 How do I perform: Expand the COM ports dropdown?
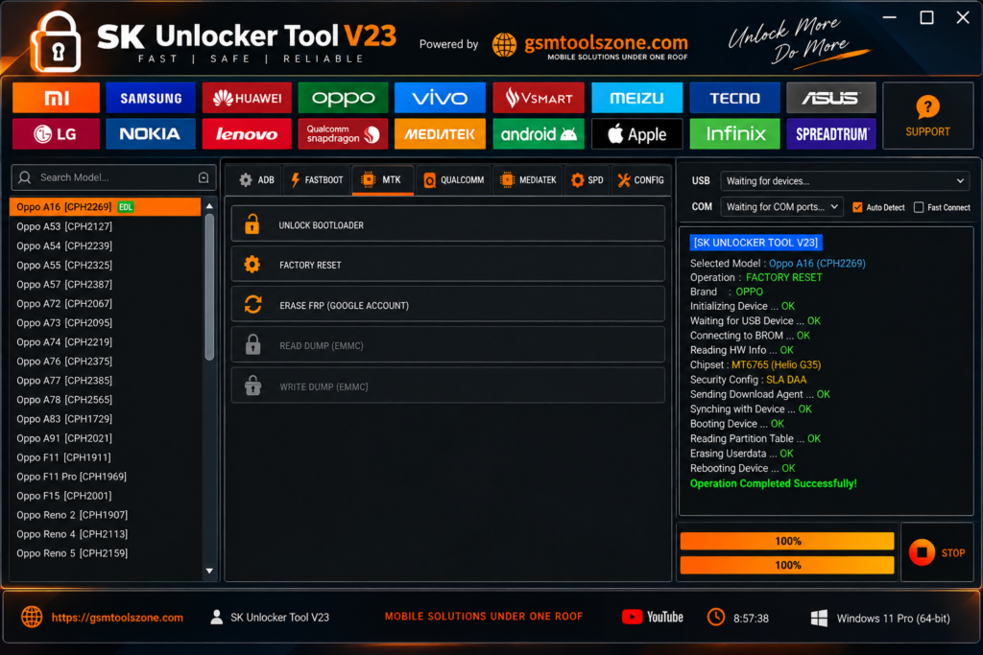coord(781,206)
